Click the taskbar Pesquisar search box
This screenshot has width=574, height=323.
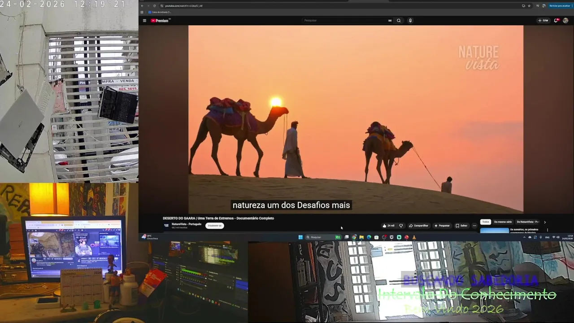click(x=323, y=237)
